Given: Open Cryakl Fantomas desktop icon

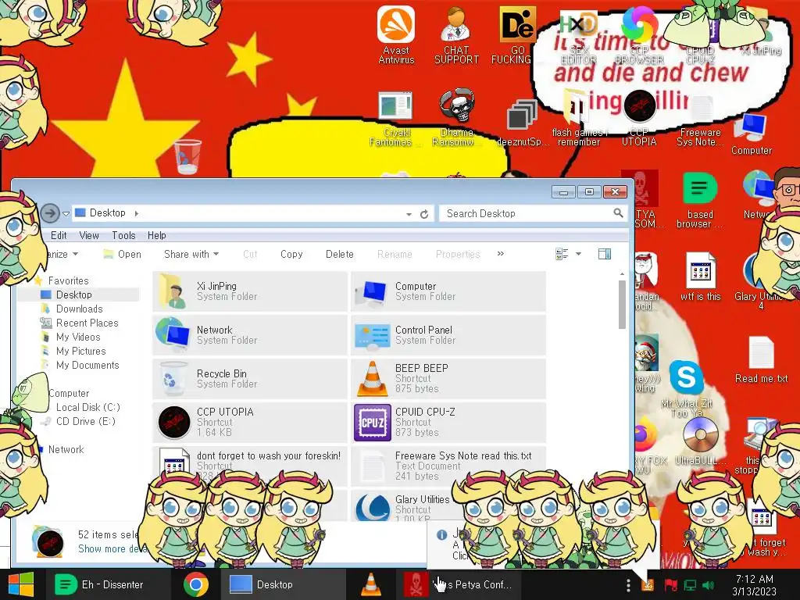Looking at the screenshot, I should (395, 119).
